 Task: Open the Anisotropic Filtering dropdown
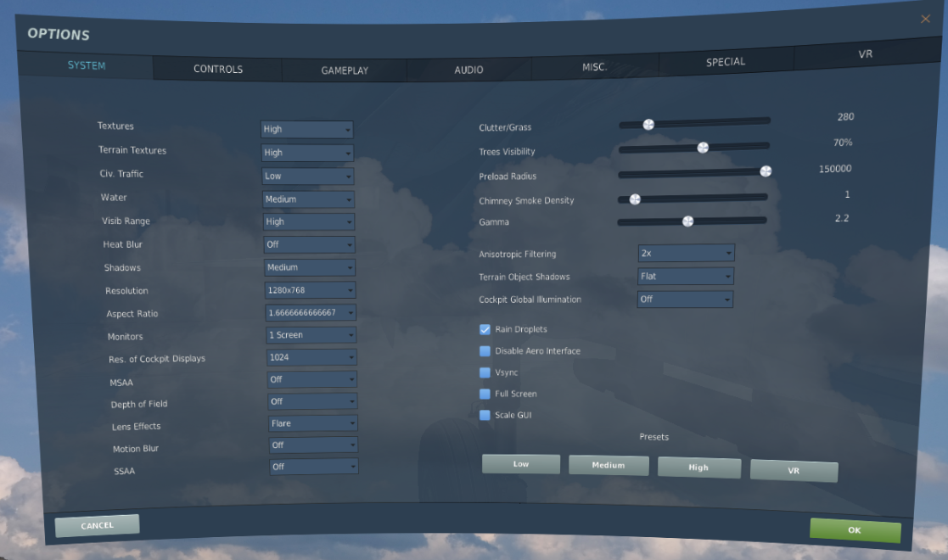pyautogui.click(x=687, y=253)
